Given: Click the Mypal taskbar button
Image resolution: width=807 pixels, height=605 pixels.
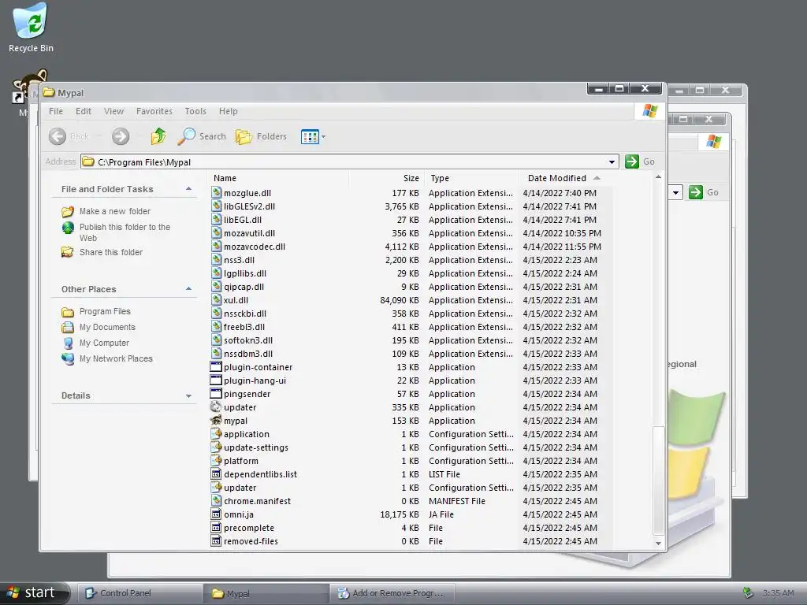Looking at the screenshot, I should pyautogui.click(x=266, y=593).
